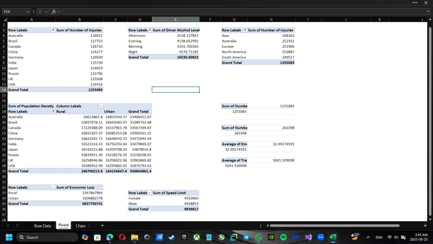Open Row Labels filter for country injuries table

[53, 30]
